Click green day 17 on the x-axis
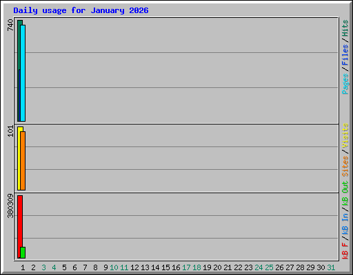 tap(186, 267)
